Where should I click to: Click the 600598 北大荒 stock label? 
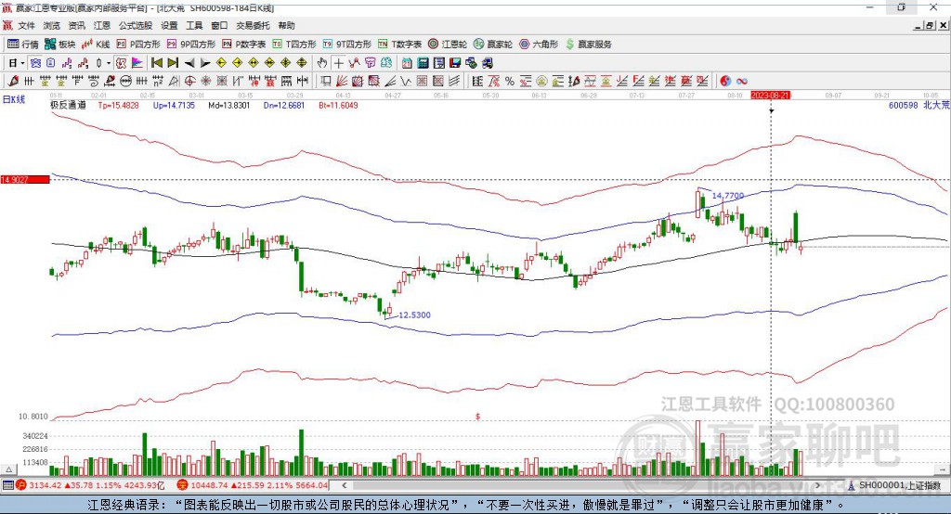(918, 105)
